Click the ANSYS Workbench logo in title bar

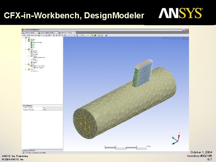(x=23, y=30)
